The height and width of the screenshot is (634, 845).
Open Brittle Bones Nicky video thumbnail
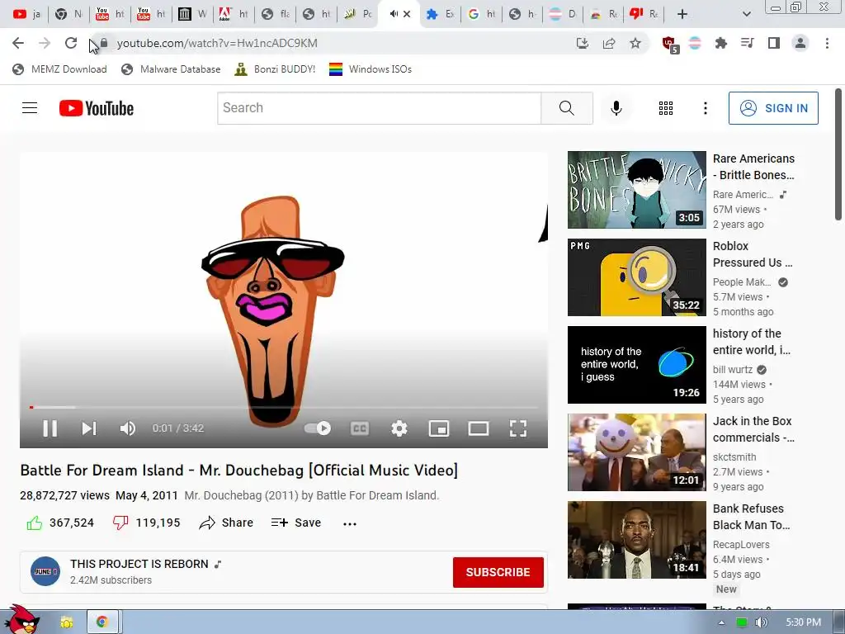coord(636,190)
